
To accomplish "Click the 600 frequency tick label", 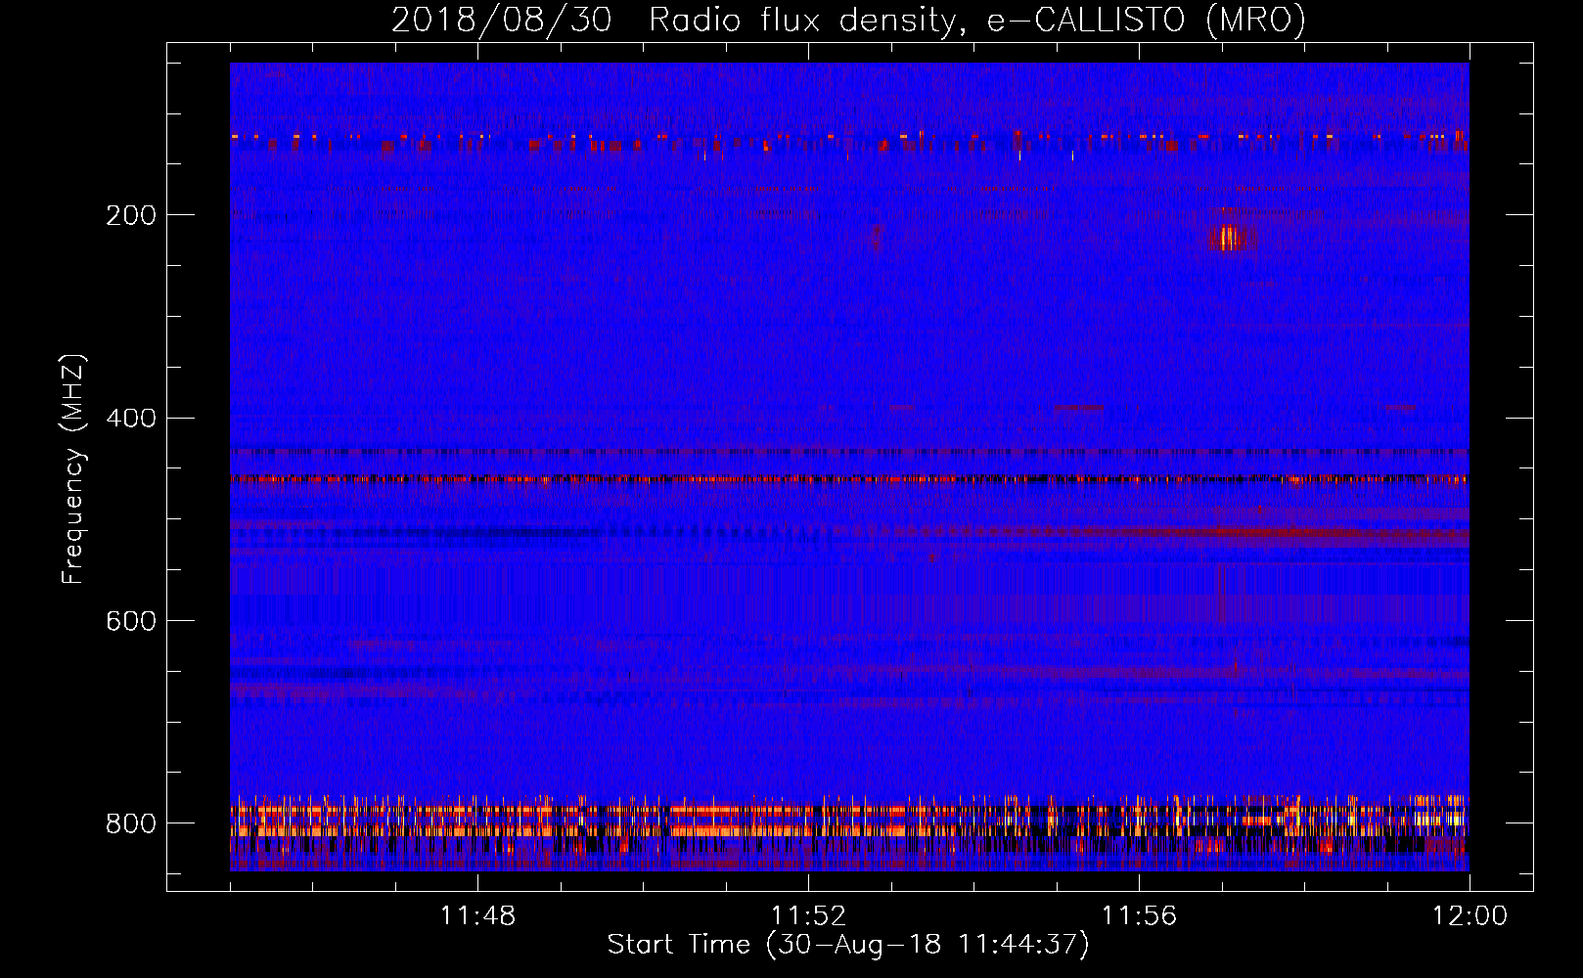I will [x=130, y=621].
